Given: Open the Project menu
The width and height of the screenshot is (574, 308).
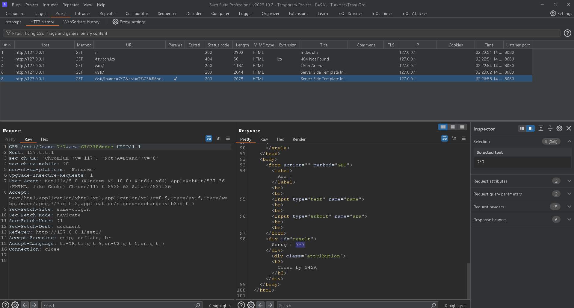Looking at the screenshot, I should 32,5.
